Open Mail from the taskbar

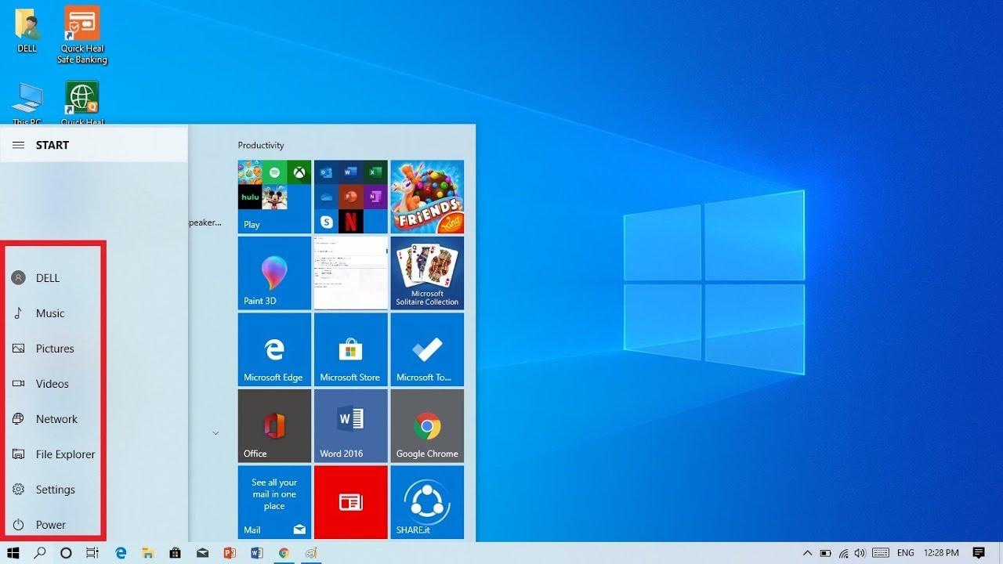(202, 553)
